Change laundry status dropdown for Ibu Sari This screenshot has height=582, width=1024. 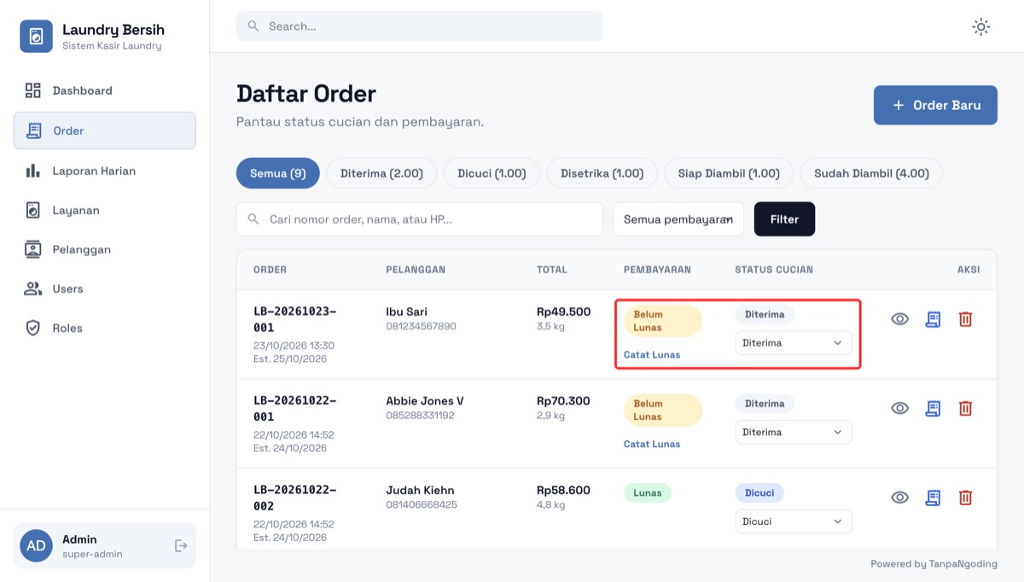793,343
